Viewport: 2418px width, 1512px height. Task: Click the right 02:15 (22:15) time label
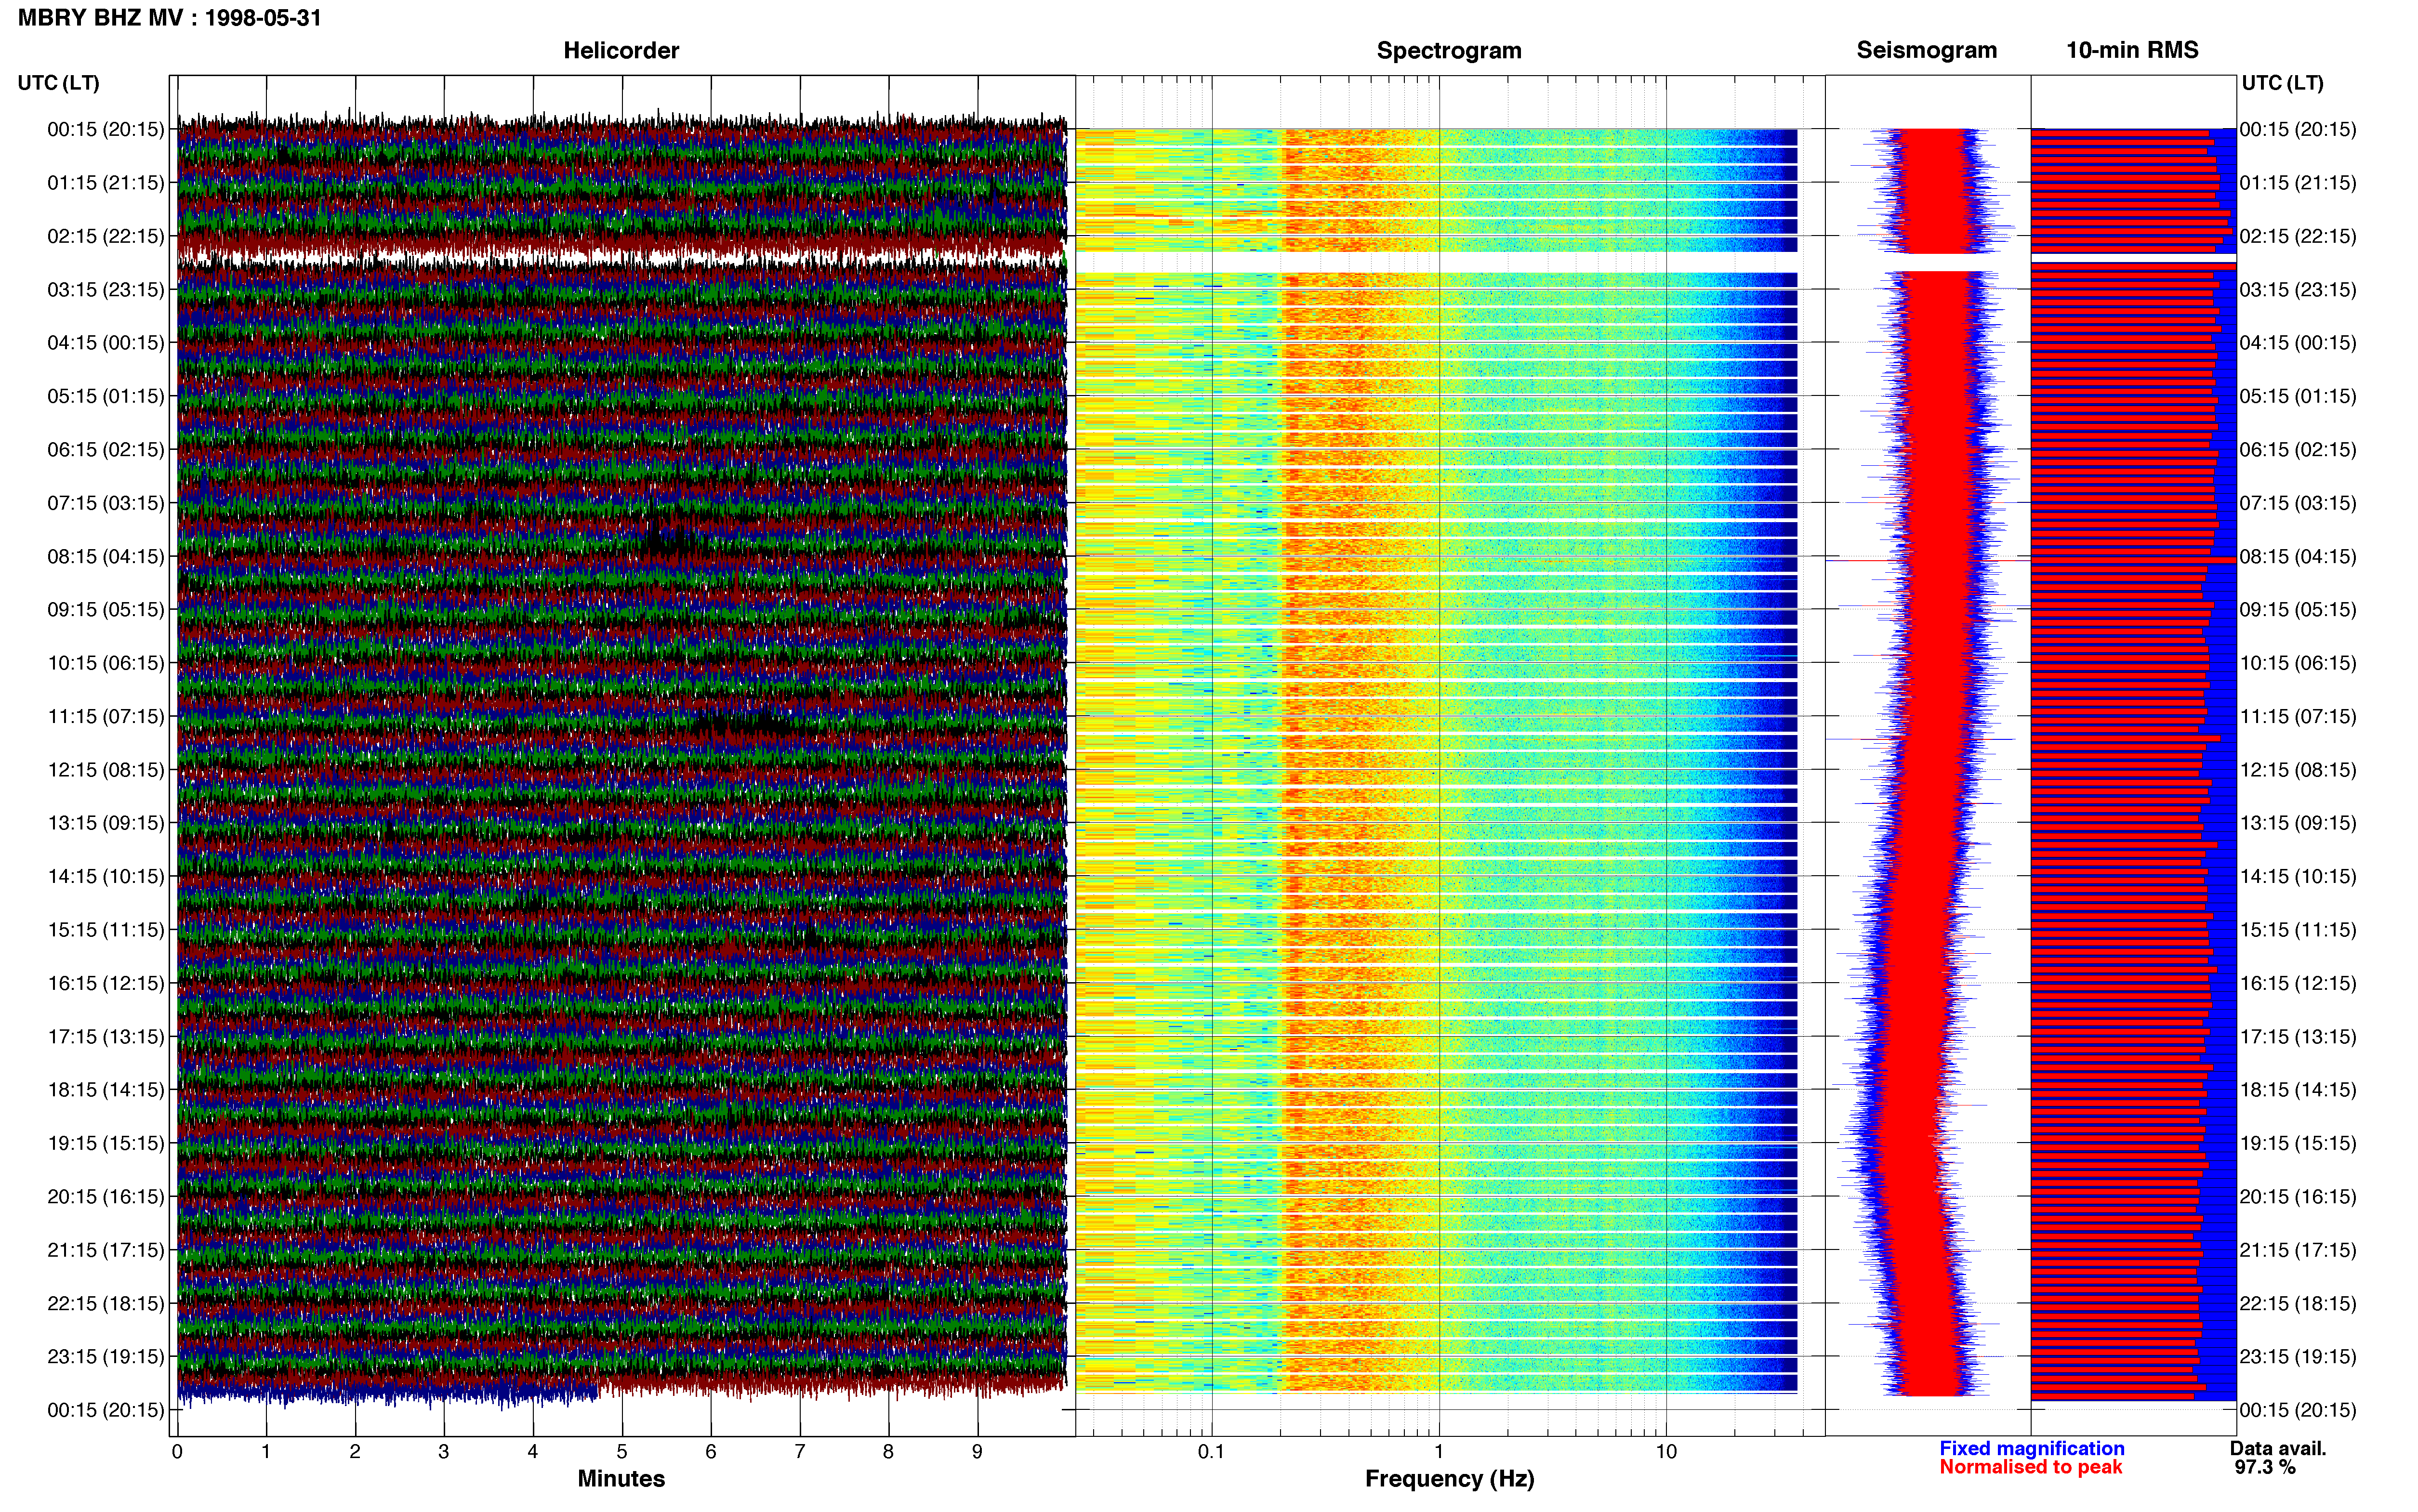2298,236
